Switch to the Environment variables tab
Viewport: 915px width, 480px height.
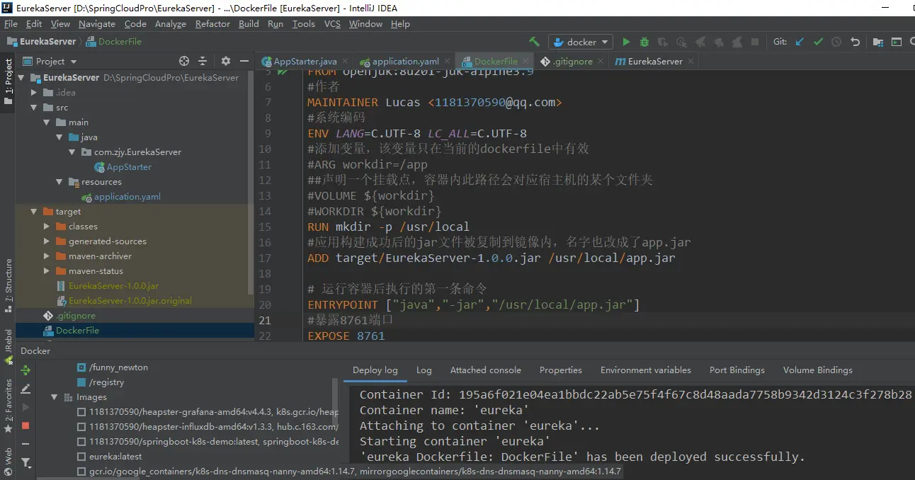click(x=646, y=370)
